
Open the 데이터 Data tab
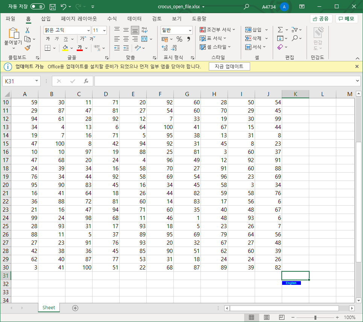(134, 19)
